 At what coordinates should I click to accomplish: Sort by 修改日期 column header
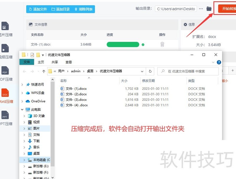(148, 81)
